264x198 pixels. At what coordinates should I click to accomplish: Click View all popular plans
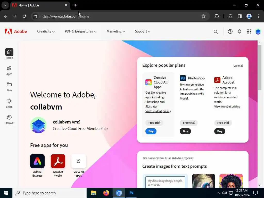(x=238, y=66)
